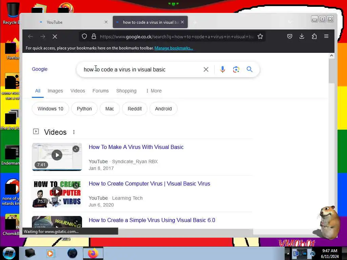Screen dimensions: 347x260
Task: Open the media player taskbar icon
Action: coord(50,253)
